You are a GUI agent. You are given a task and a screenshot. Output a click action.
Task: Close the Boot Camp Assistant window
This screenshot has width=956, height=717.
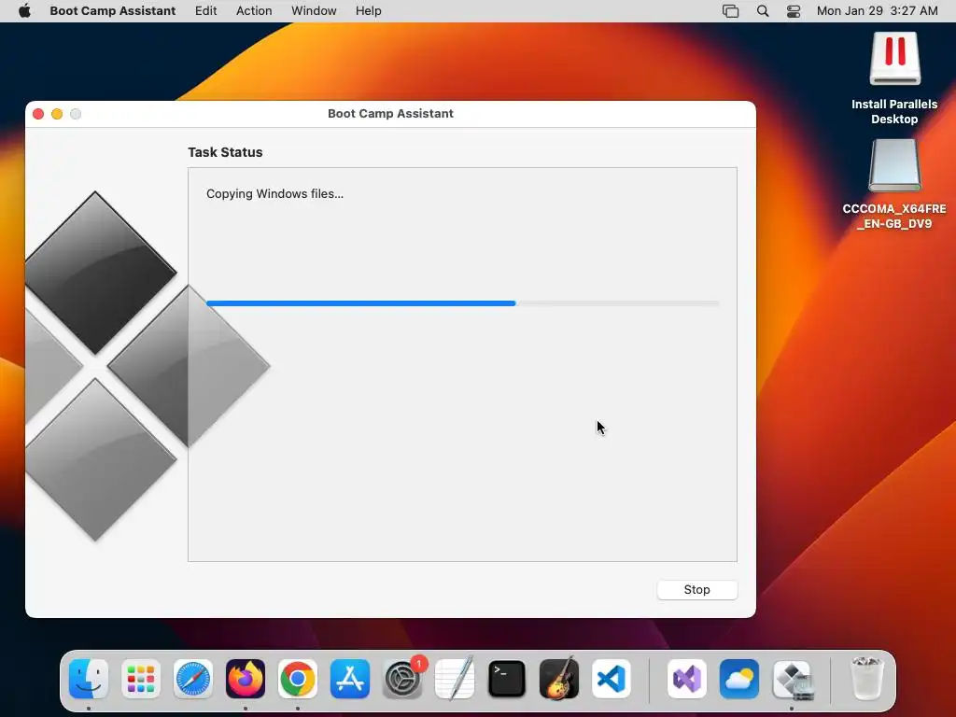pyautogui.click(x=38, y=114)
